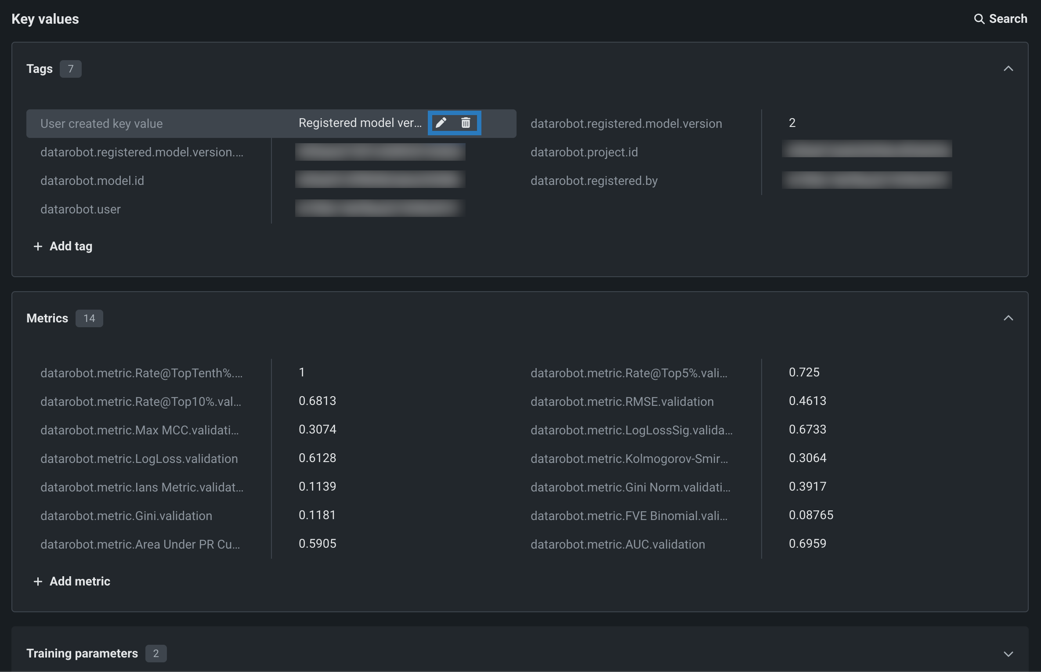1041x672 pixels.
Task: Expand the Training parameters section
Action: 1008,654
